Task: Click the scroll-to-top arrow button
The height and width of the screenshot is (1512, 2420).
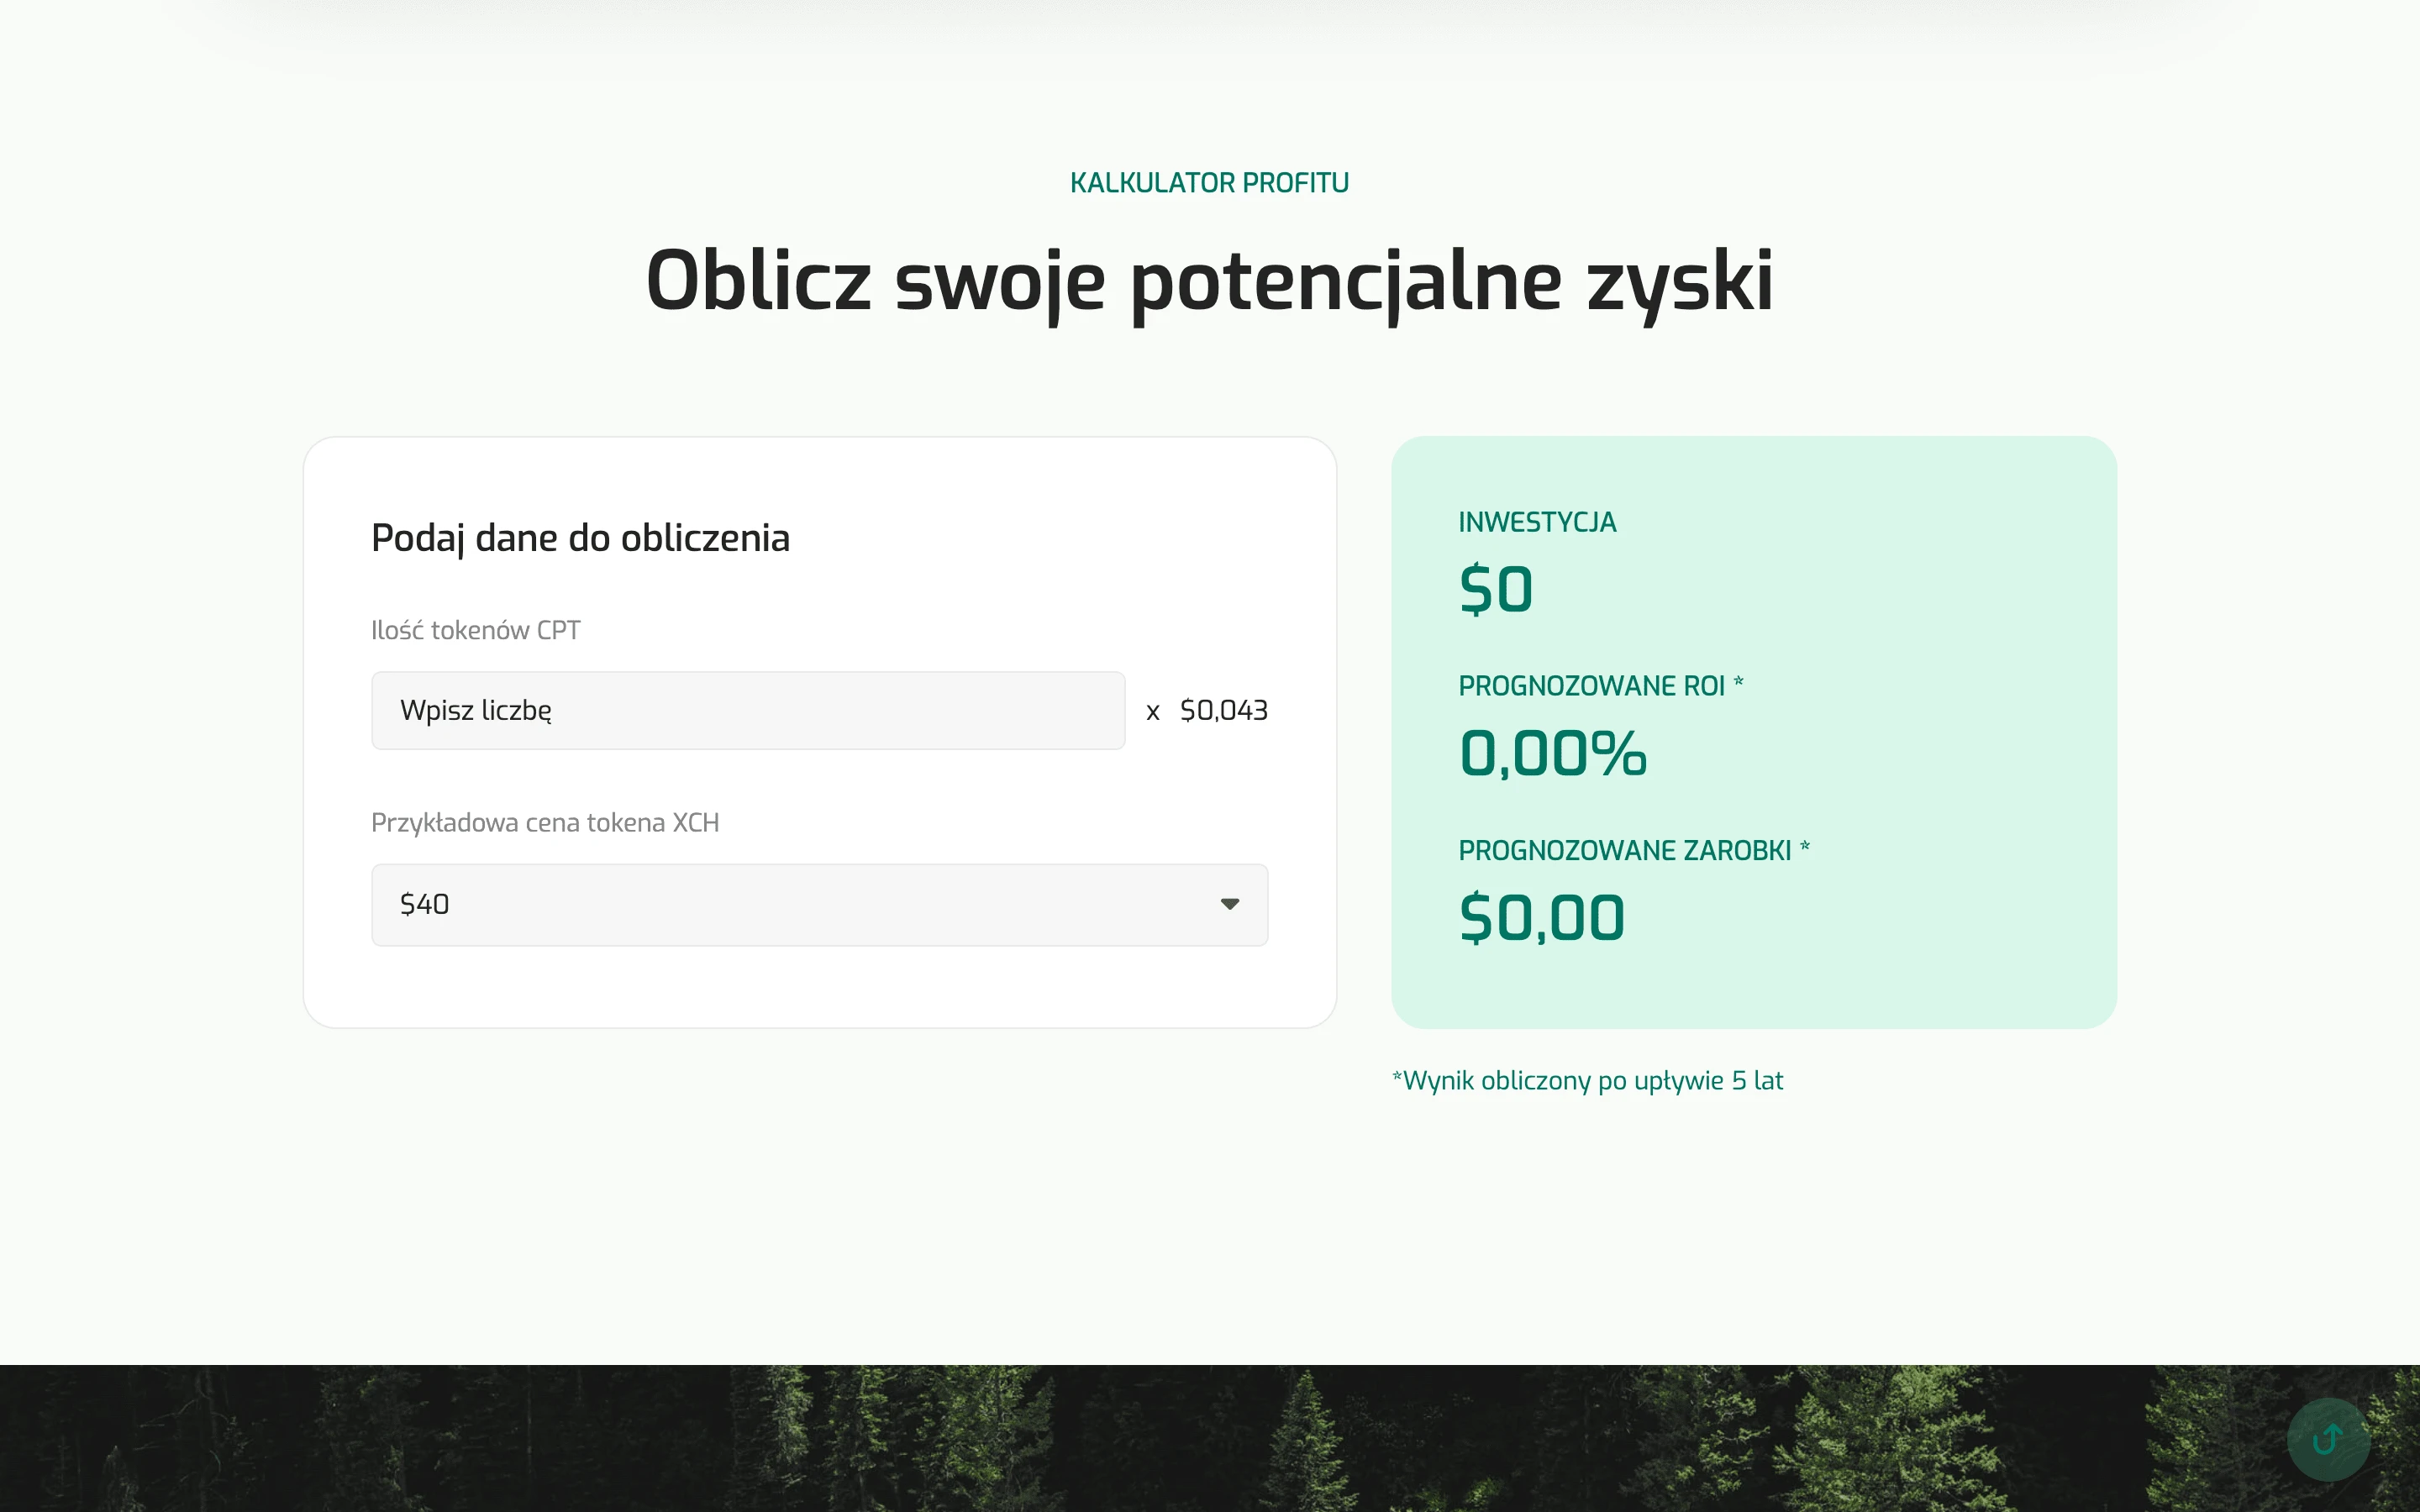Action: point(2328,1439)
